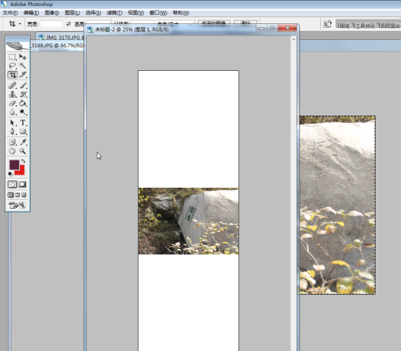This screenshot has width=401, height=351.
Task: Activate the 3169.JPG document title bar
Action: click(x=57, y=45)
